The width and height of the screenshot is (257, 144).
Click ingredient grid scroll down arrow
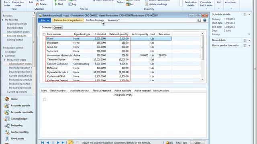pos(202,79)
